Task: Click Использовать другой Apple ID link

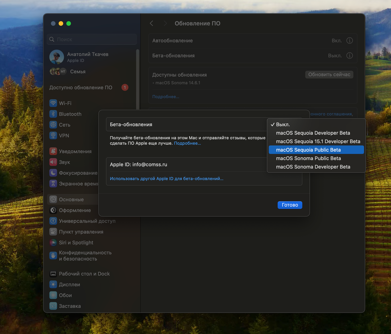Action: click(167, 179)
